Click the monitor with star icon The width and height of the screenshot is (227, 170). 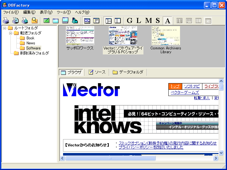[x=65, y=20]
